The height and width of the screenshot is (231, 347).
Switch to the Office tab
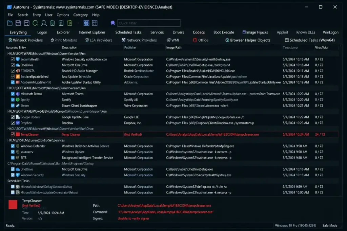pos(201,40)
